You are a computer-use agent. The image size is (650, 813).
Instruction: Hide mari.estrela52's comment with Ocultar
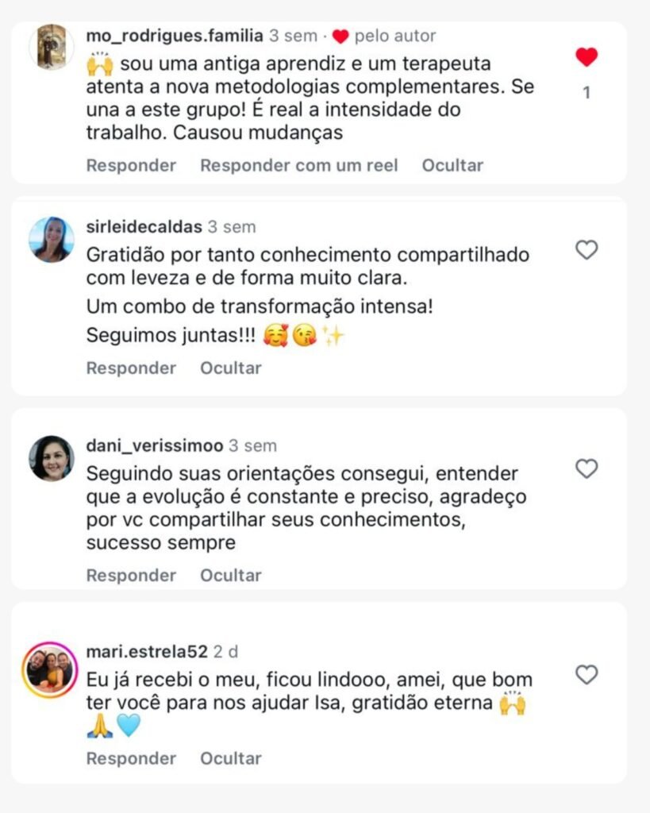tap(230, 758)
